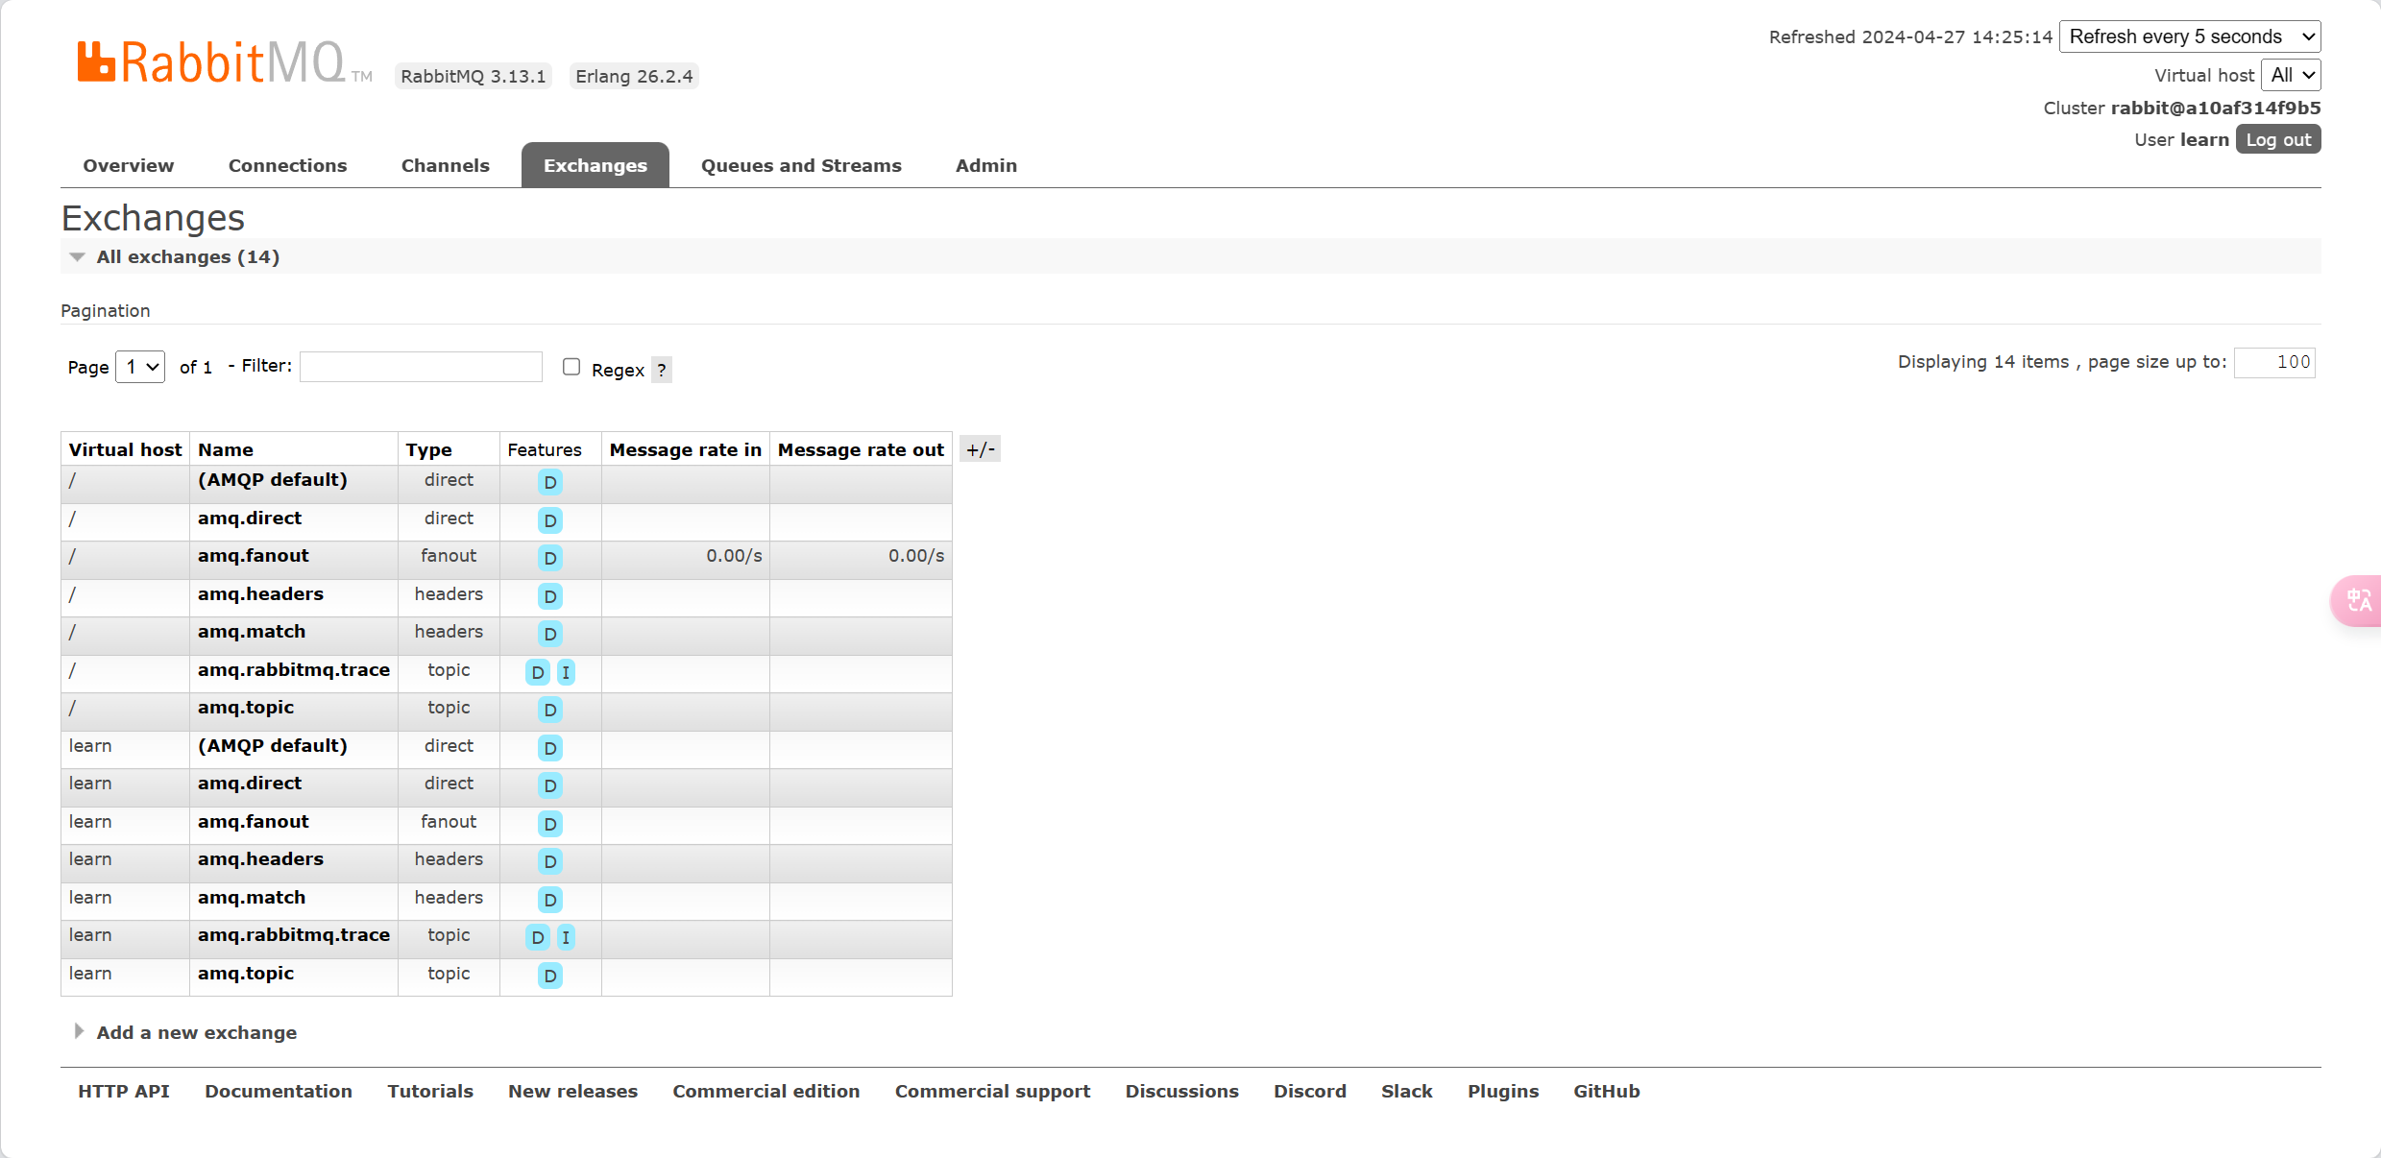Viewport: 2381px width, 1158px height.
Task: Open the amq.headers exchange in learn vhost
Action: (x=260, y=859)
